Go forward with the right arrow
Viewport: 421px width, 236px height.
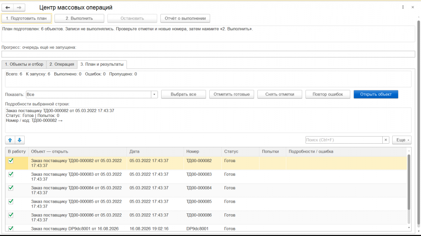pos(19,7)
